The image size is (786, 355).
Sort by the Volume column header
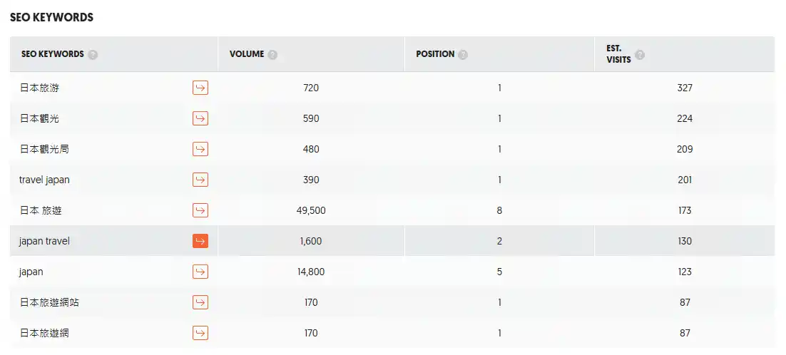coord(247,54)
